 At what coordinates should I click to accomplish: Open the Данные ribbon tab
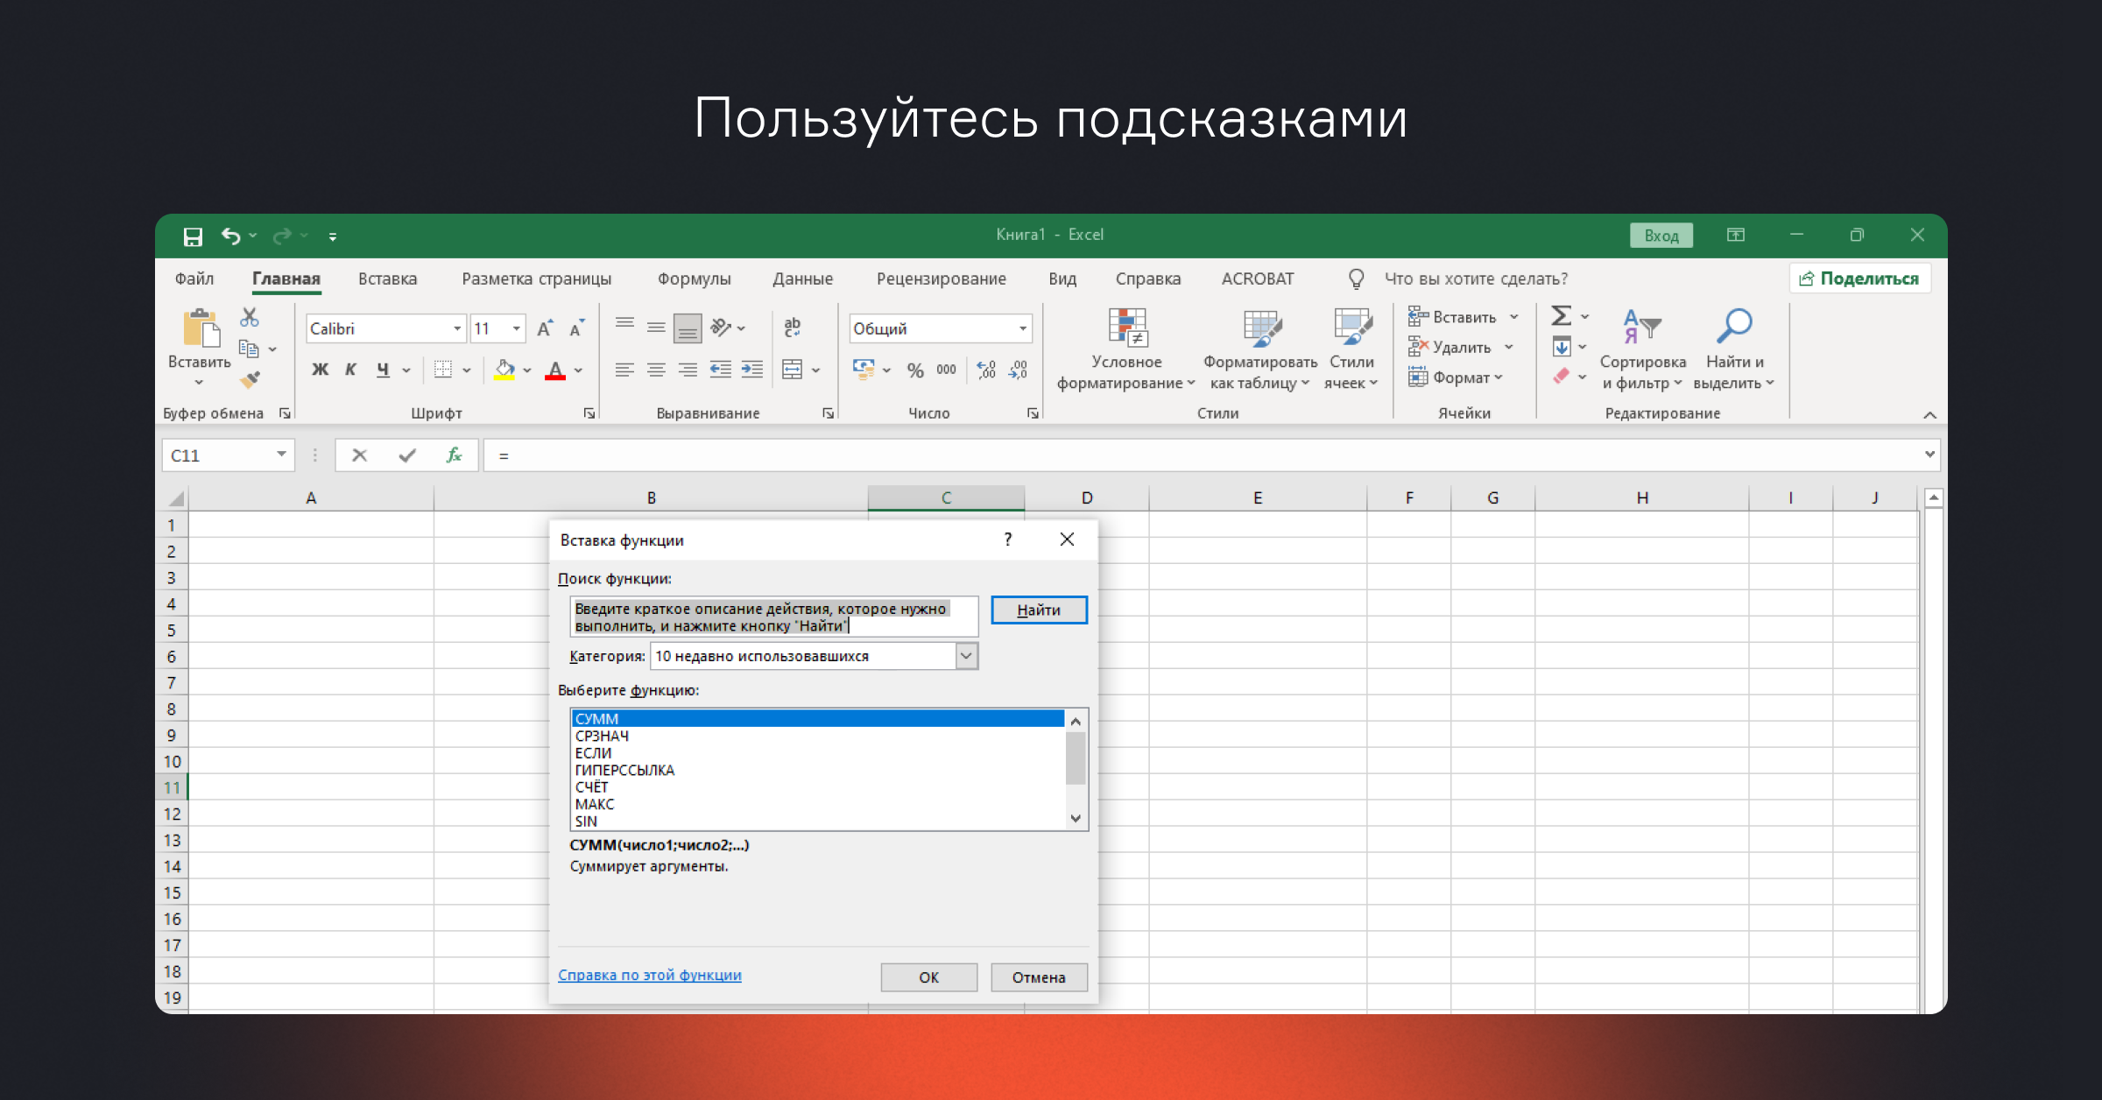(802, 279)
